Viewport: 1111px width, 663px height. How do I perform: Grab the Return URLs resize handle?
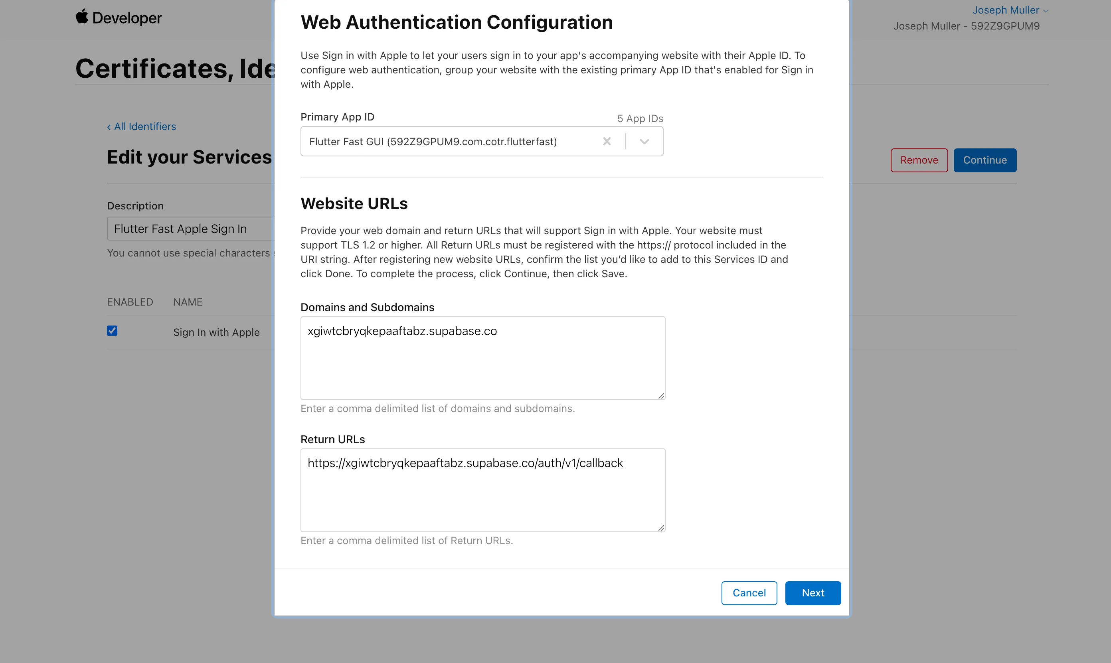pos(661,528)
